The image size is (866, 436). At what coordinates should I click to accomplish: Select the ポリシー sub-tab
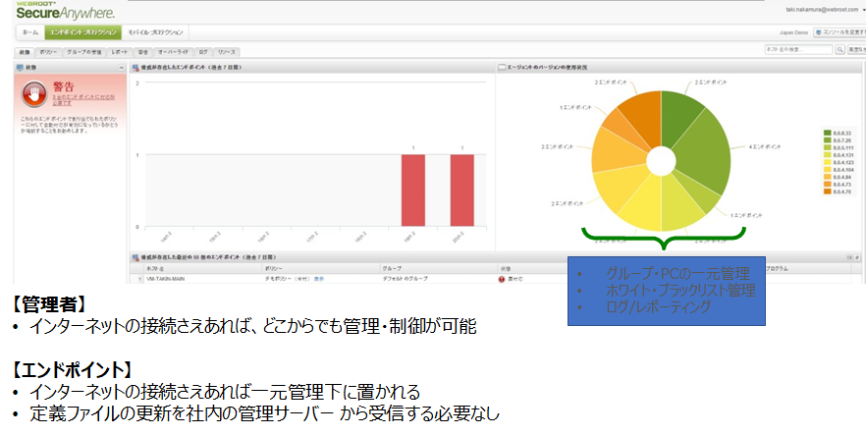[47, 50]
